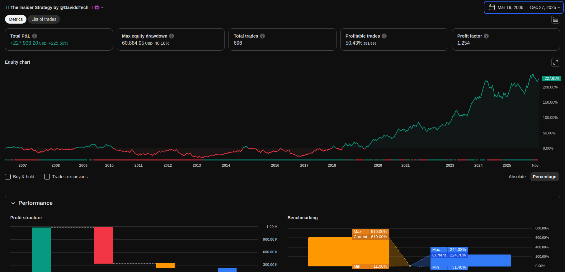This screenshot has width=565, height=272.
Task: Click the Profitable trades info icon
Action: (x=384, y=36)
